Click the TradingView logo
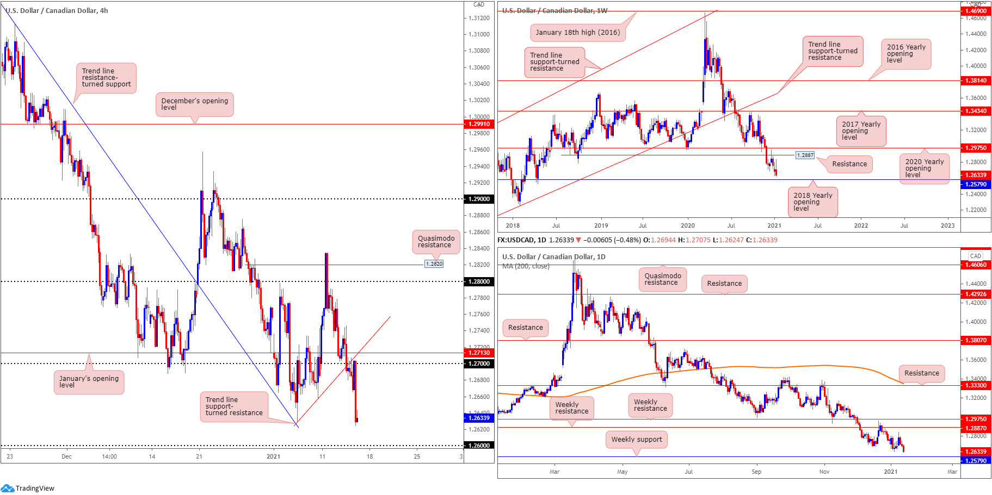992x495 pixels. pyautogui.click(x=28, y=488)
